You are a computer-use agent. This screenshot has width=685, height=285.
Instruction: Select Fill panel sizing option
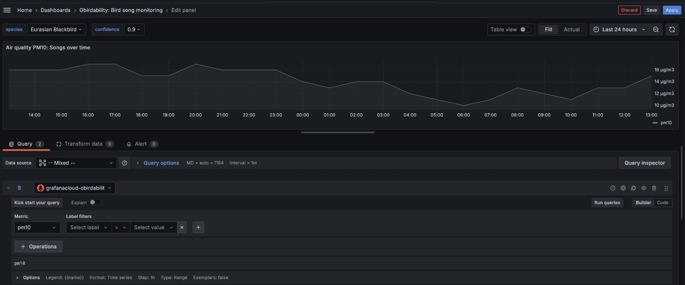548,29
